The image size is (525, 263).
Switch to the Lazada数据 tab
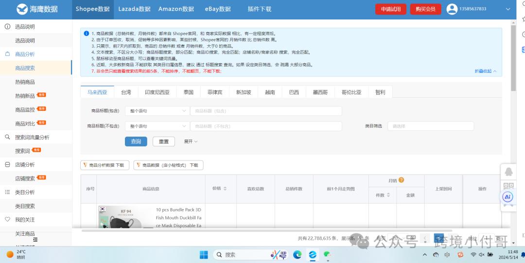(134, 9)
